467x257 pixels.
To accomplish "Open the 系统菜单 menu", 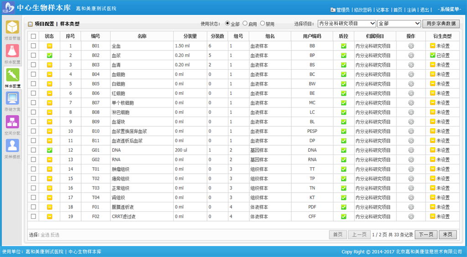I will pyautogui.click(x=449, y=10).
